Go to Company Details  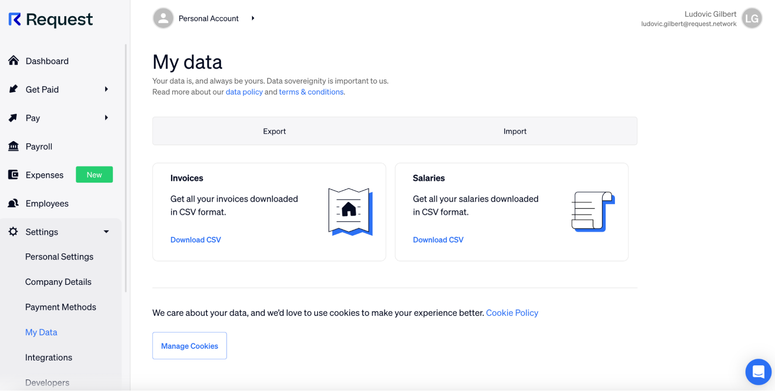tap(58, 282)
